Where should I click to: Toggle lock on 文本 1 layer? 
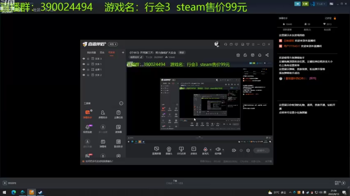click(x=88, y=64)
